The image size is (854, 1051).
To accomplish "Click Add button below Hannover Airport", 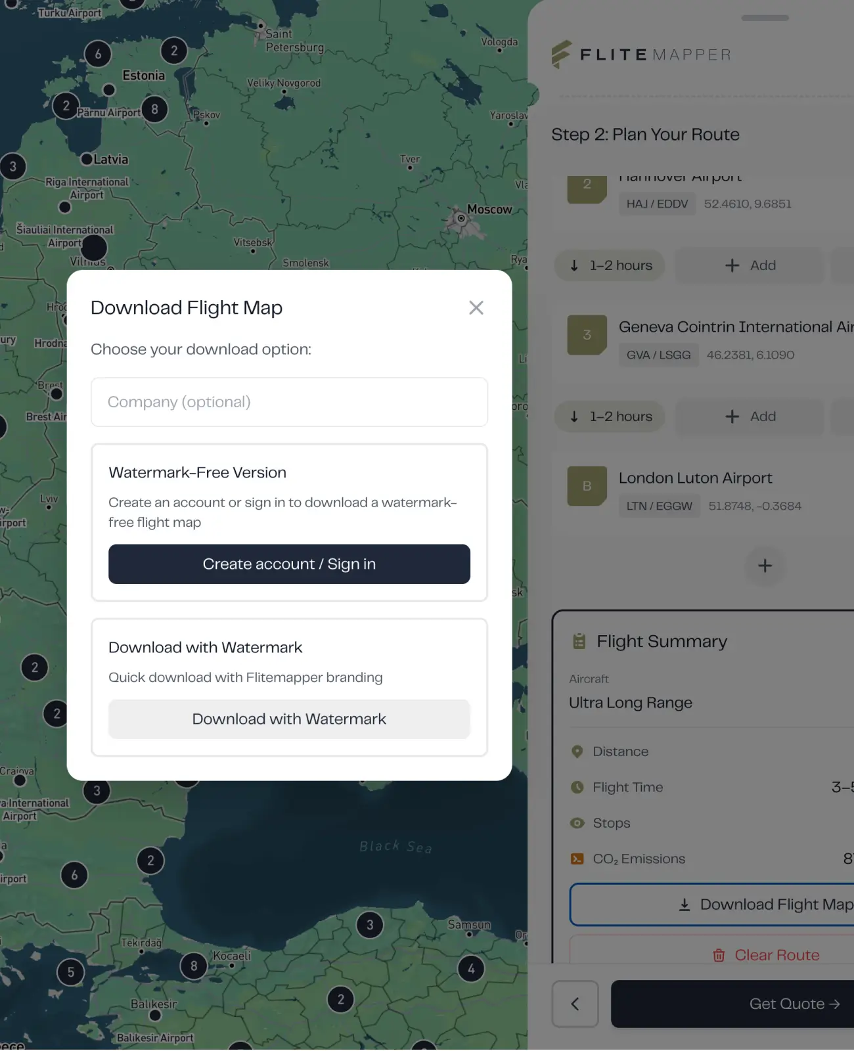I will click(750, 265).
